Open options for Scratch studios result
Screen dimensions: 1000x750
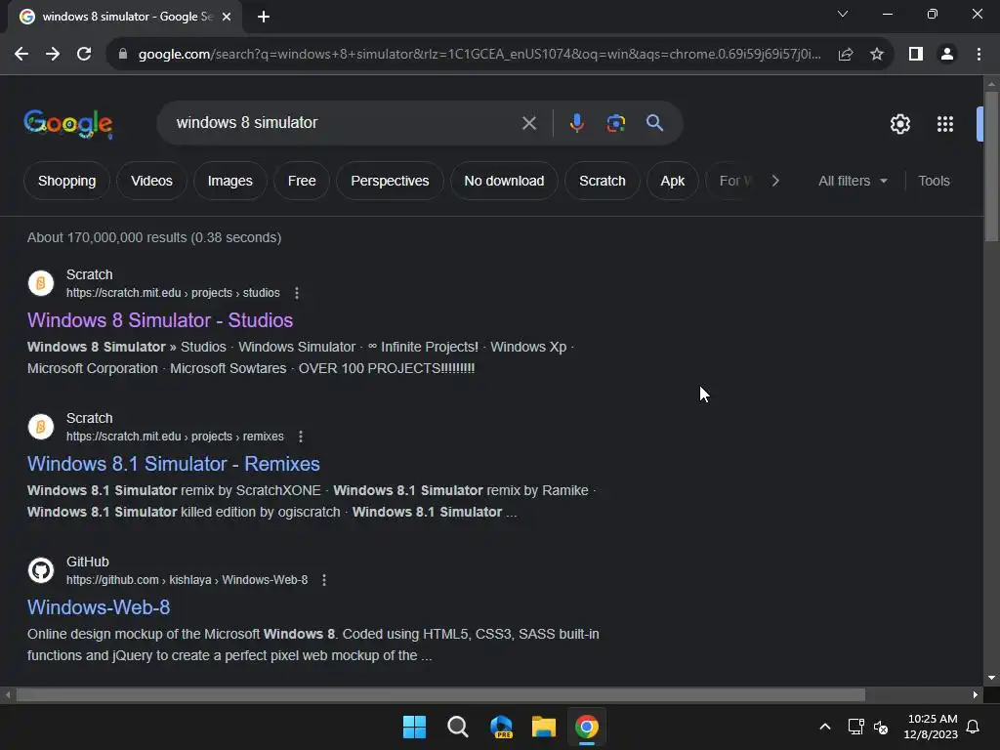pyautogui.click(x=297, y=293)
